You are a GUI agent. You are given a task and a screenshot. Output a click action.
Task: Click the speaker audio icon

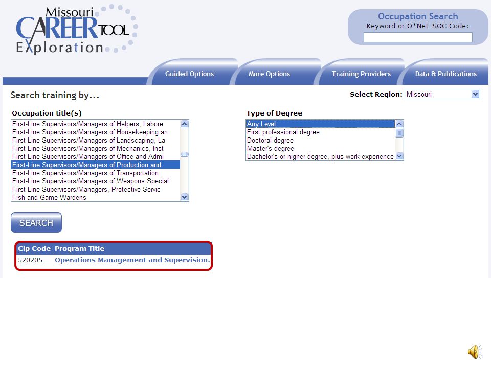click(x=475, y=352)
